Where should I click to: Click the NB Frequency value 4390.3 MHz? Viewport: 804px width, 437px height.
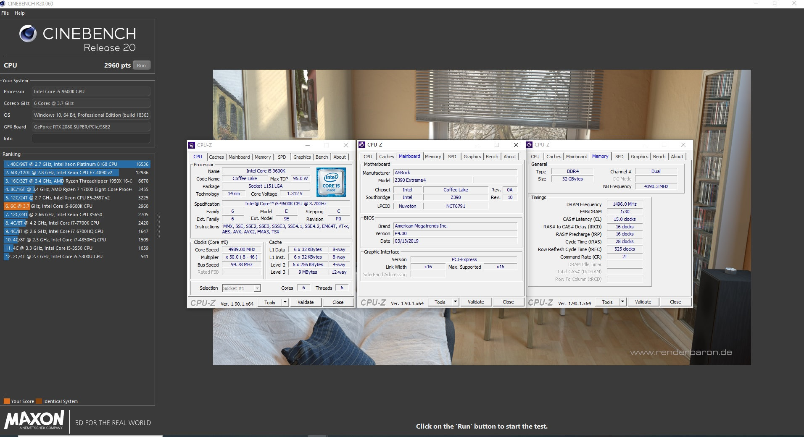point(656,186)
